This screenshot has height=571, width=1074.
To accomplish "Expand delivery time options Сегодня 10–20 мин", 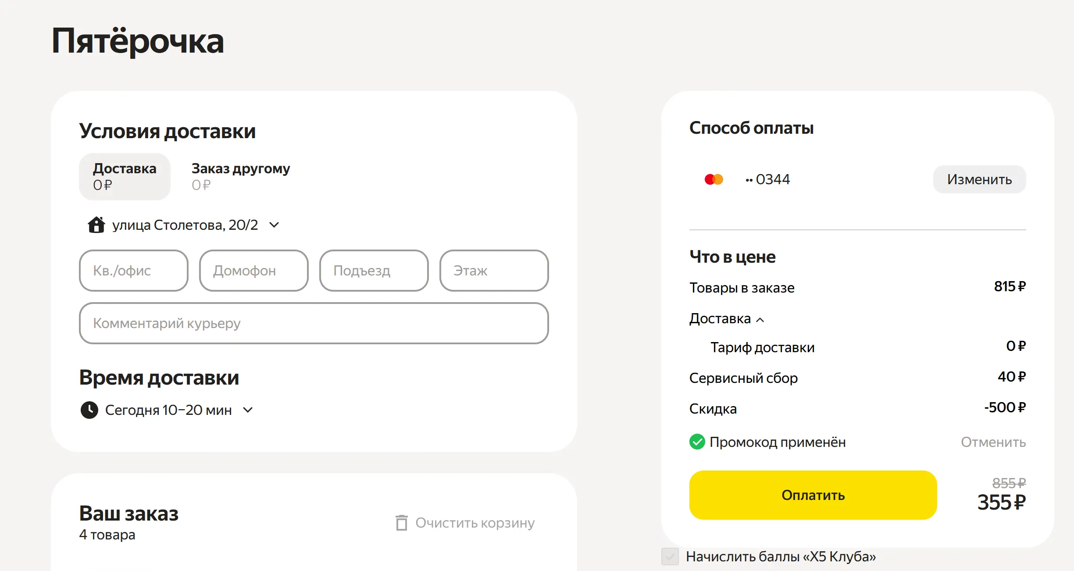I will [248, 410].
